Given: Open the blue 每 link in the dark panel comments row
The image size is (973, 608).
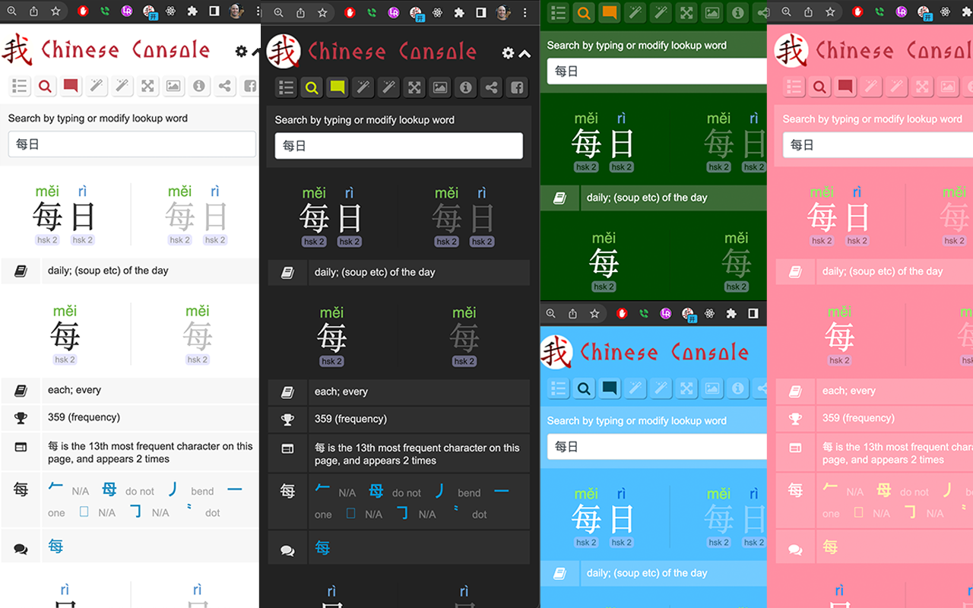Looking at the screenshot, I should [x=322, y=547].
